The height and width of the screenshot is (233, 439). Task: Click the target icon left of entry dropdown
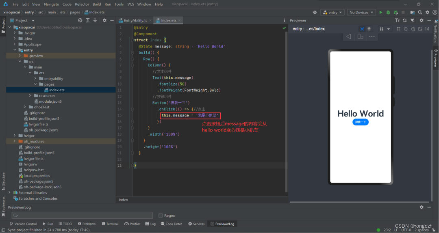tap(315, 12)
